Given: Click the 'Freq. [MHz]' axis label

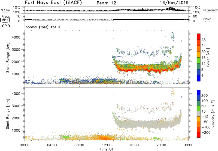Looking at the screenshot, I should [x=5, y=19].
